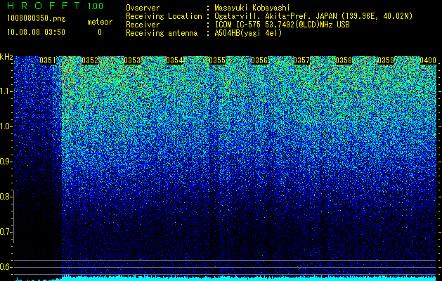Viewport: 442px width, 281px height.
Task: Click the 0400 time marker
Action: pos(428,60)
